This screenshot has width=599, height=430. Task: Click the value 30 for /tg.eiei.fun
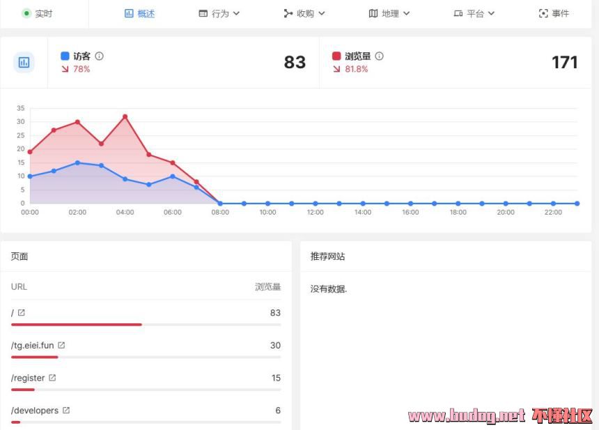[x=275, y=345]
